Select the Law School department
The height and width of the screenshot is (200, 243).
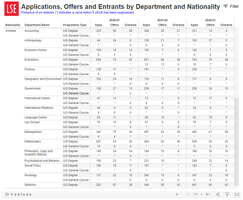click(32, 122)
